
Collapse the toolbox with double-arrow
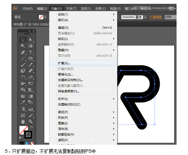29,31
